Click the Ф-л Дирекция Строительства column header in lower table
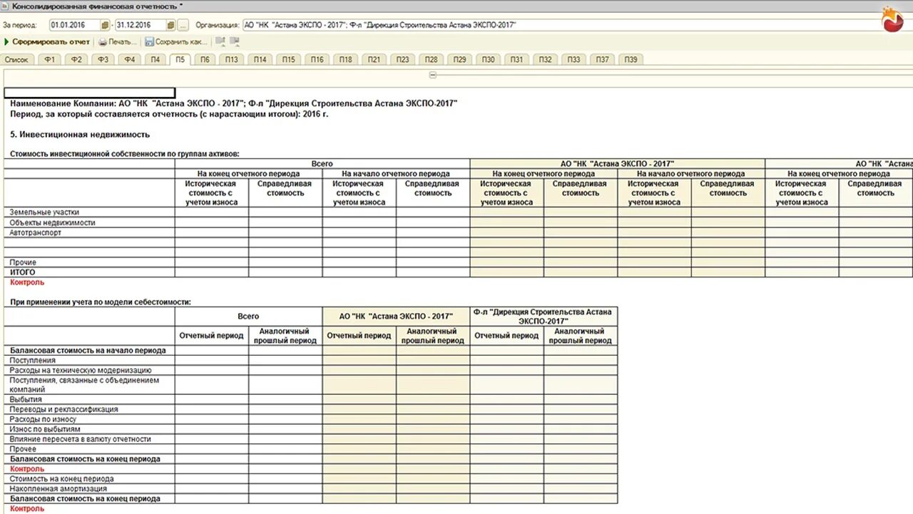The image size is (913, 514). click(x=544, y=317)
